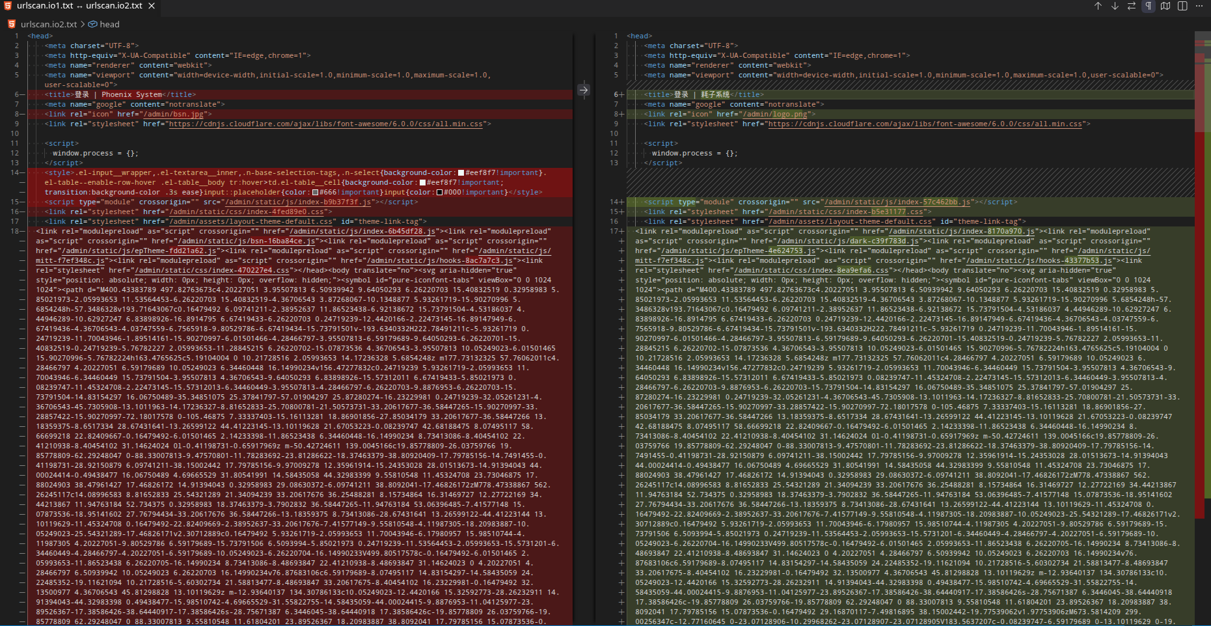The image size is (1211, 626).
Task: Close the urlscan.io1.txt ↔ urlscan.io2.txt tab
Action: click(x=152, y=6)
